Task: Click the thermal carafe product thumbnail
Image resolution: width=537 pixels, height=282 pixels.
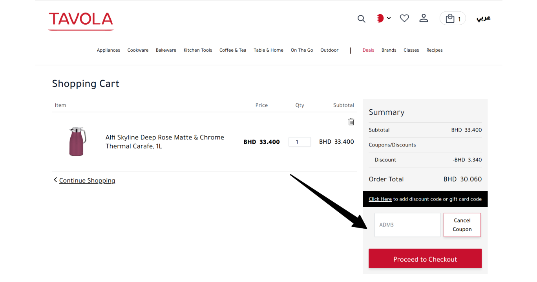Action: (77, 142)
